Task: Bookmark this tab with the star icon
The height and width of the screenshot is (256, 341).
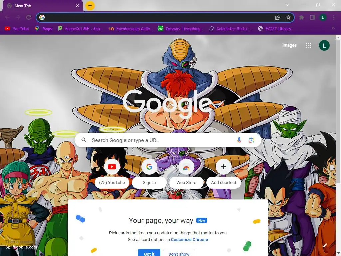Action: (288, 17)
